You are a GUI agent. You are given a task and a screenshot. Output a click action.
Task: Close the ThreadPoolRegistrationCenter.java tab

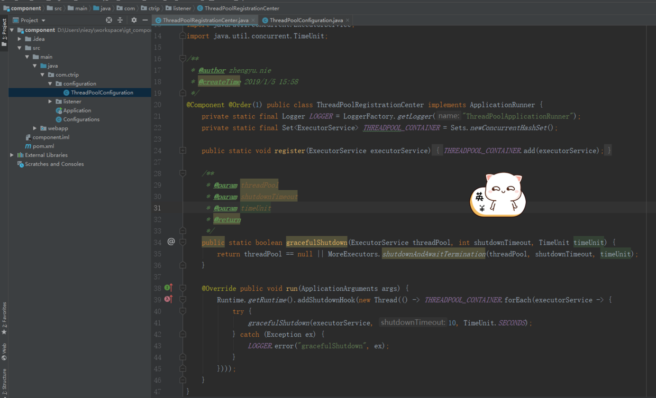[x=253, y=20]
